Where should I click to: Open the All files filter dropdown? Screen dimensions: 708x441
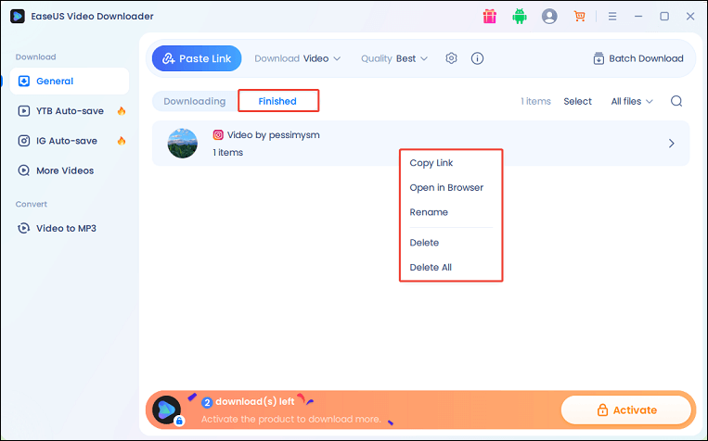point(632,101)
